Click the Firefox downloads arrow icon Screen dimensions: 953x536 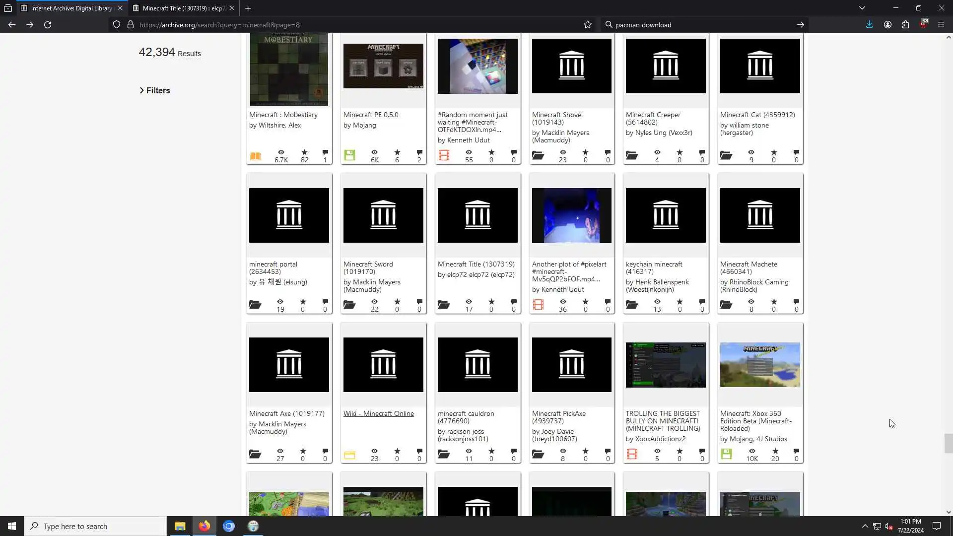[869, 25]
